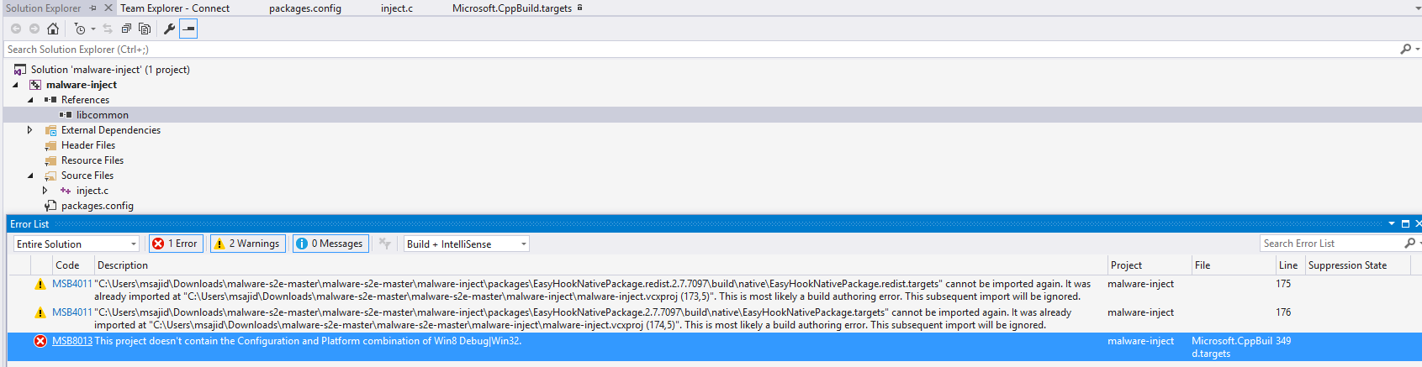Click the Back navigation arrow in Solution Explorer
1422x367 pixels.
(16, 29)
